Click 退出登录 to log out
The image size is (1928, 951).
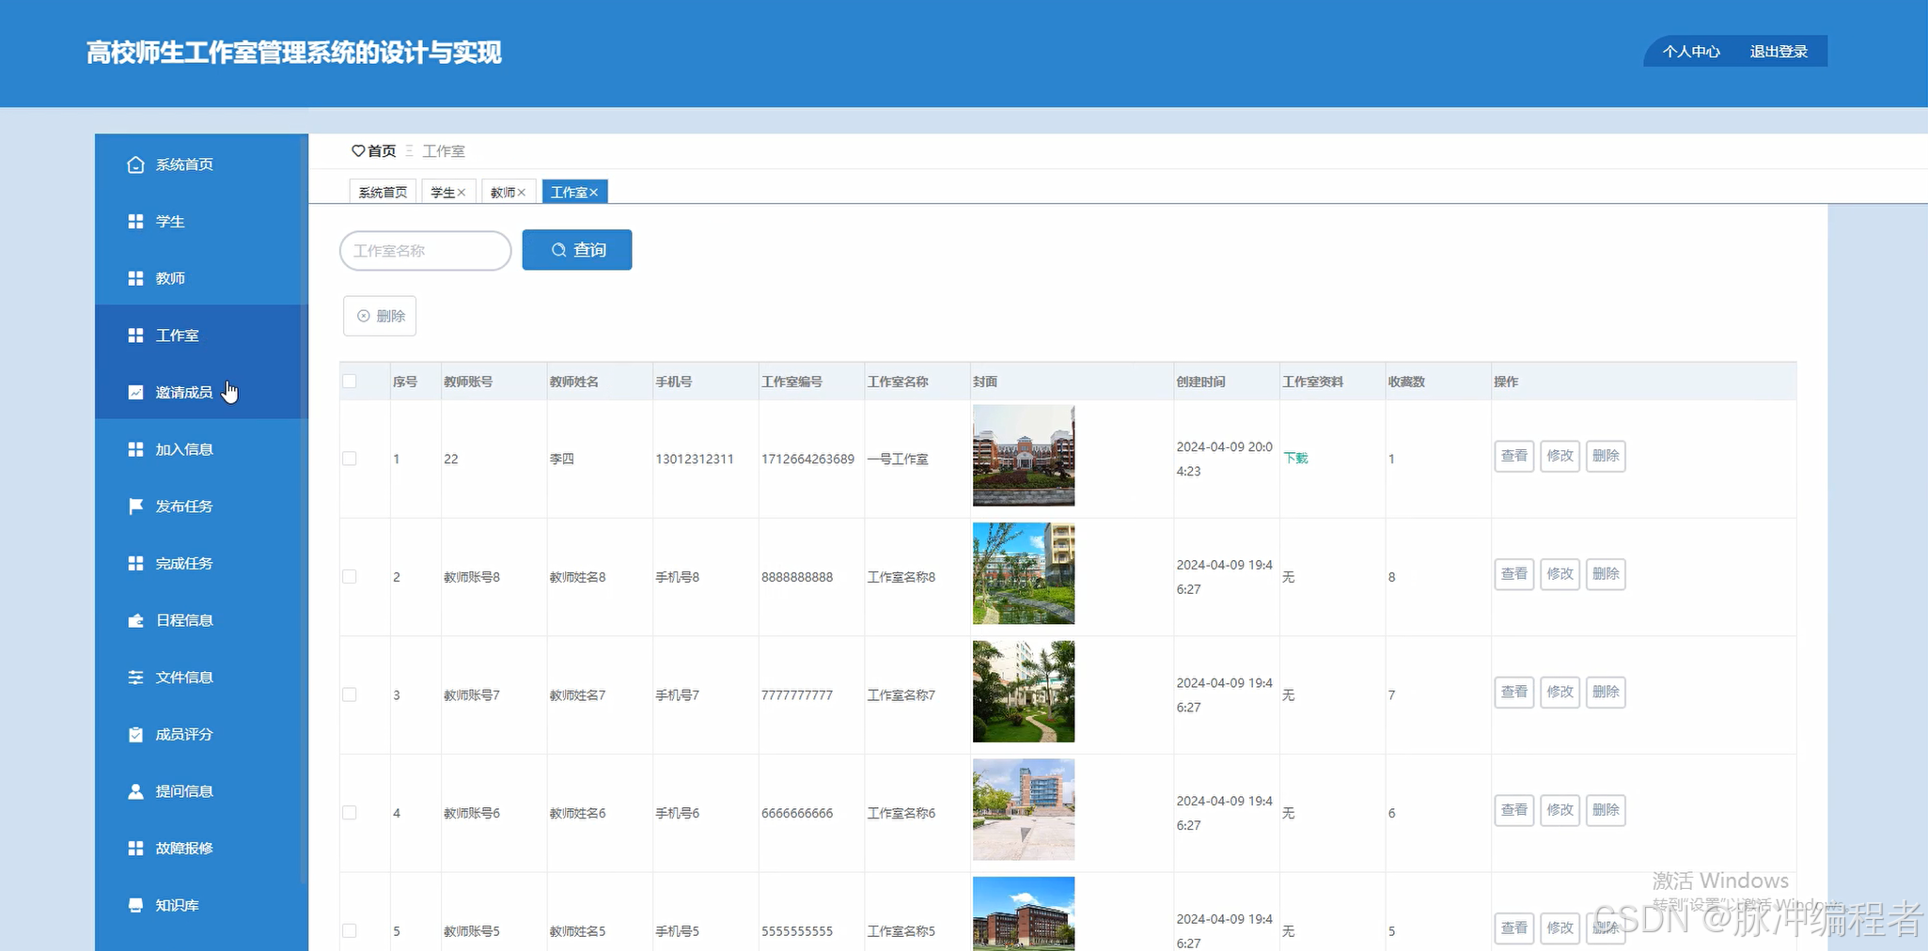(1779, 52)
